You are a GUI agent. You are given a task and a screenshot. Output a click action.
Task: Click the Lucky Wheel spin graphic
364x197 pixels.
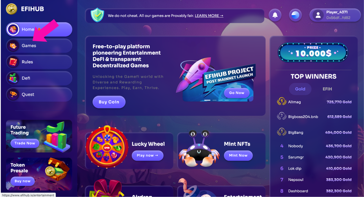[x=107, y=147]
